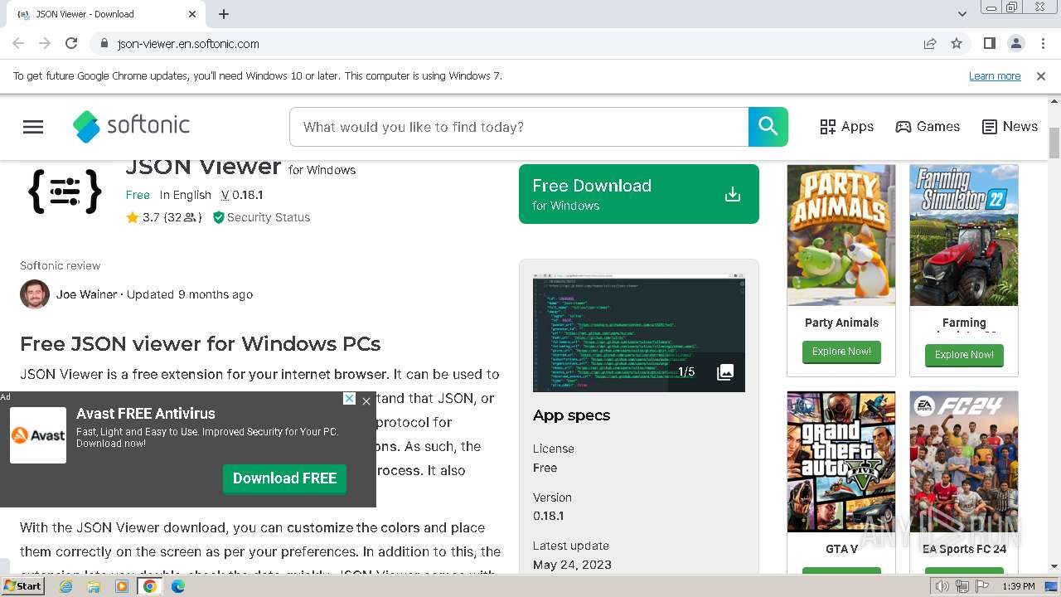This screenshot has width=1061, height=597.
Task: Open Chrome profile avatar
Action: click(x=1015, y=43)
